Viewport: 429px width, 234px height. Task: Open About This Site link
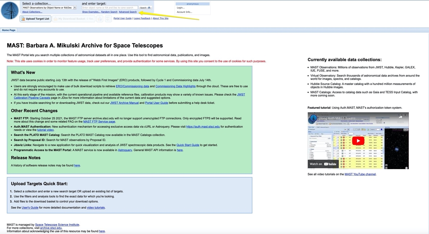click(x=160, y=18)
